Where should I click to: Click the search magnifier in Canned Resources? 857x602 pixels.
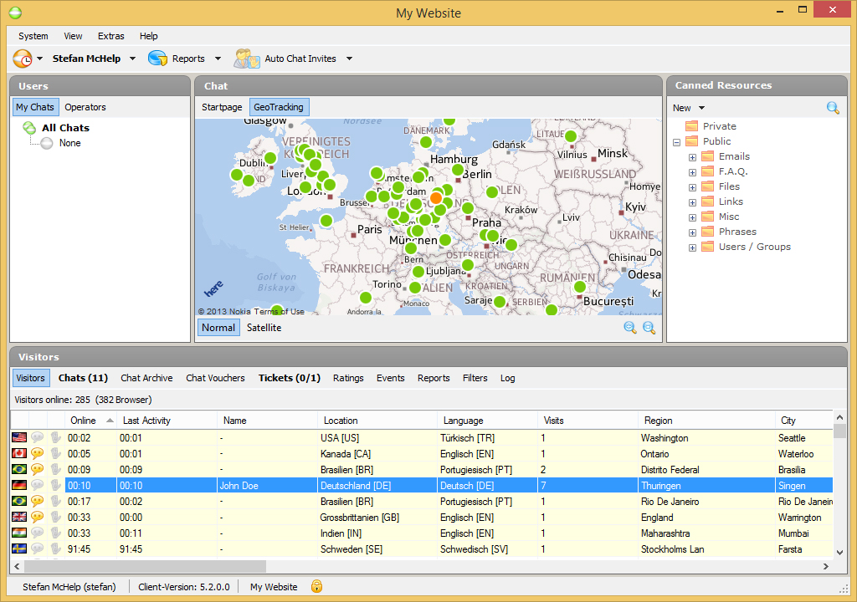[x=832, y=108]
